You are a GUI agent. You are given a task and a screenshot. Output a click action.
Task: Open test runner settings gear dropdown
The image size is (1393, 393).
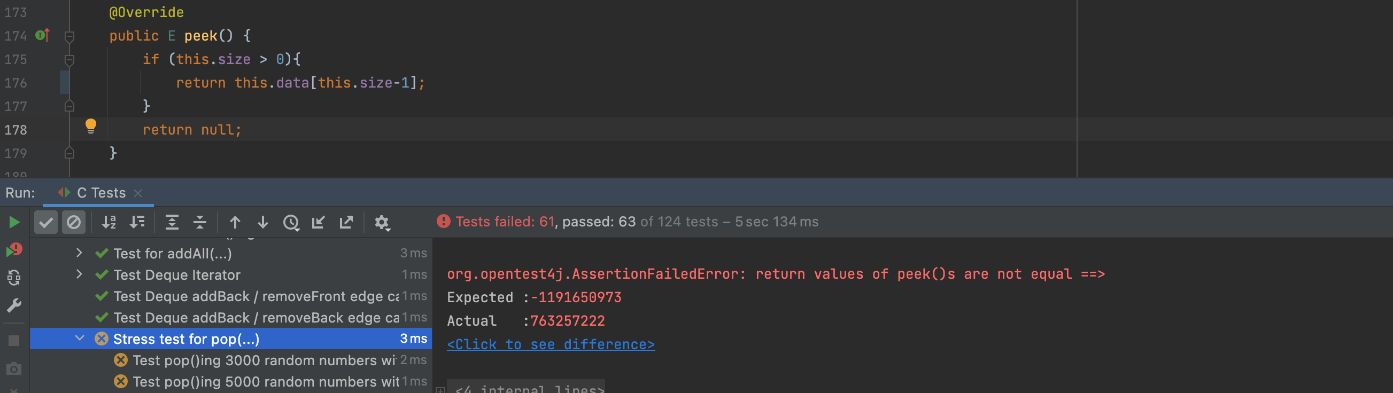(x=382, y=223)
